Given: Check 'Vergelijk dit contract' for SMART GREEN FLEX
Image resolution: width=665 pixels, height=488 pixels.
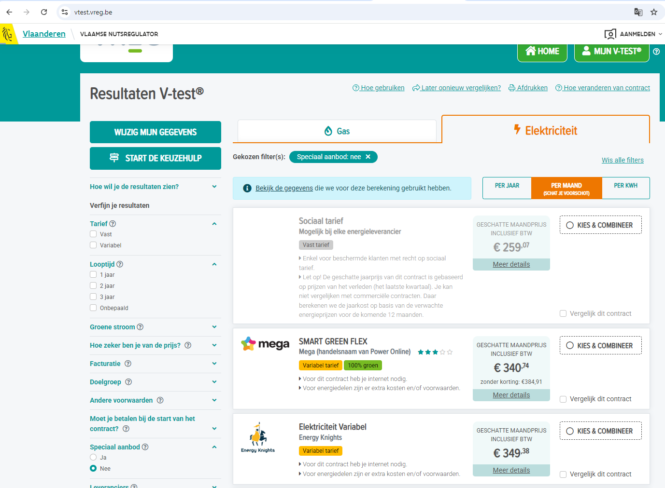Looking at the screenshot, I should 563,399.
